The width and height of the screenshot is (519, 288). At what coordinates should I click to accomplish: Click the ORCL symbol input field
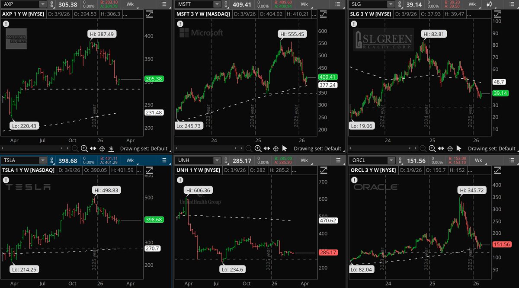pos(368,160)
